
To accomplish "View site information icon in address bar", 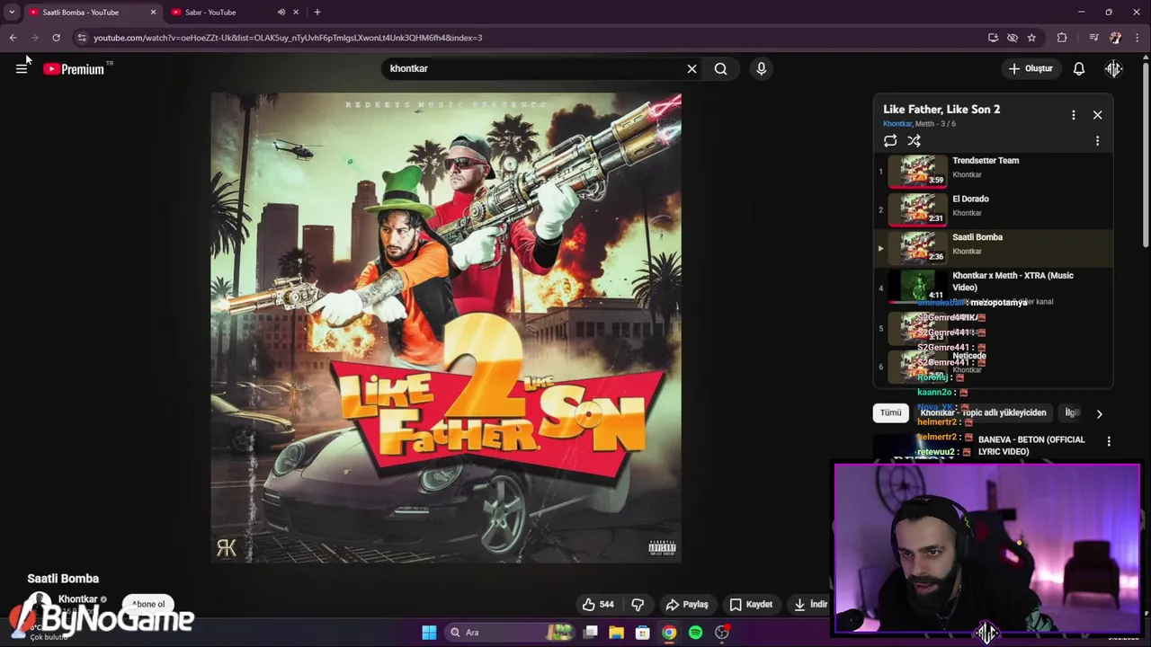I will click(82, 38).
